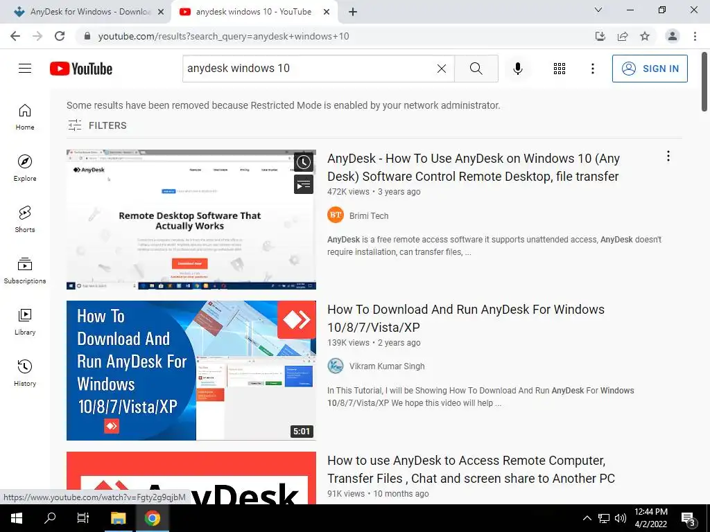This screenshot has height=532, width=710.
Task: Click Vikram Kumar Singh channel avatar
Action: [x=336, y=366]
